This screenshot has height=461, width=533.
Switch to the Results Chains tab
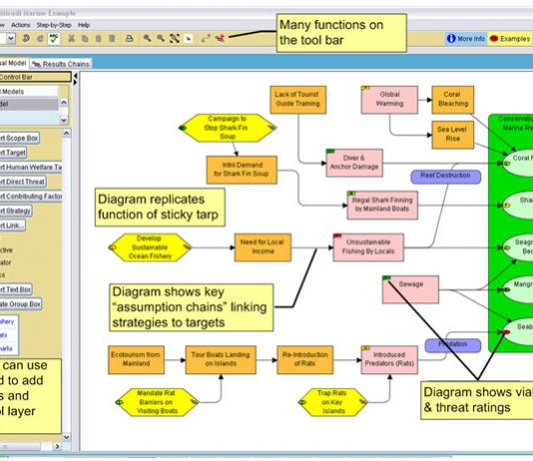(x=61, y=64)
